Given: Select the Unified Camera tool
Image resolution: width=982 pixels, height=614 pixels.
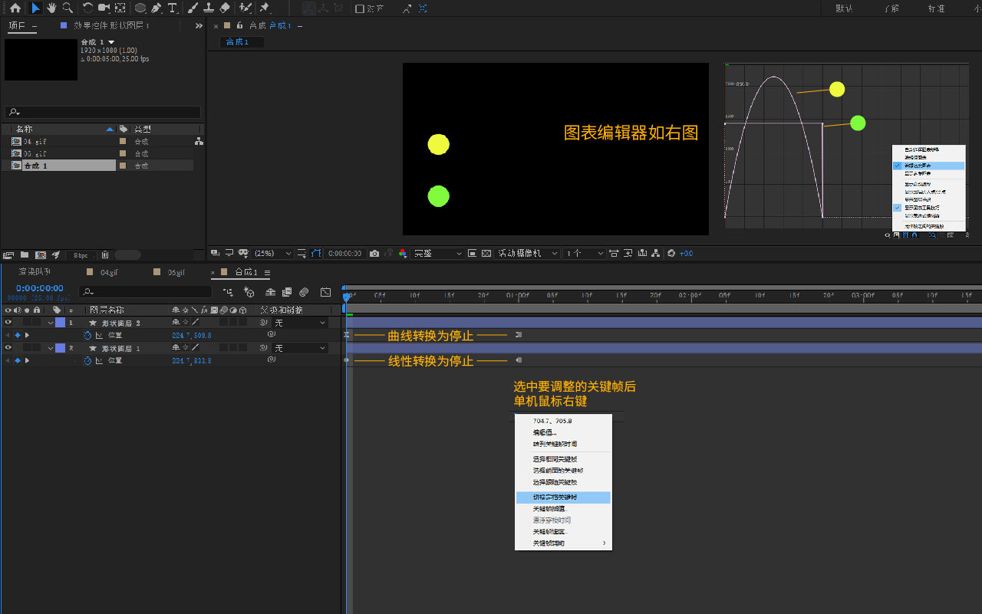Looking at the screenshot, I should tap(104, 8).
